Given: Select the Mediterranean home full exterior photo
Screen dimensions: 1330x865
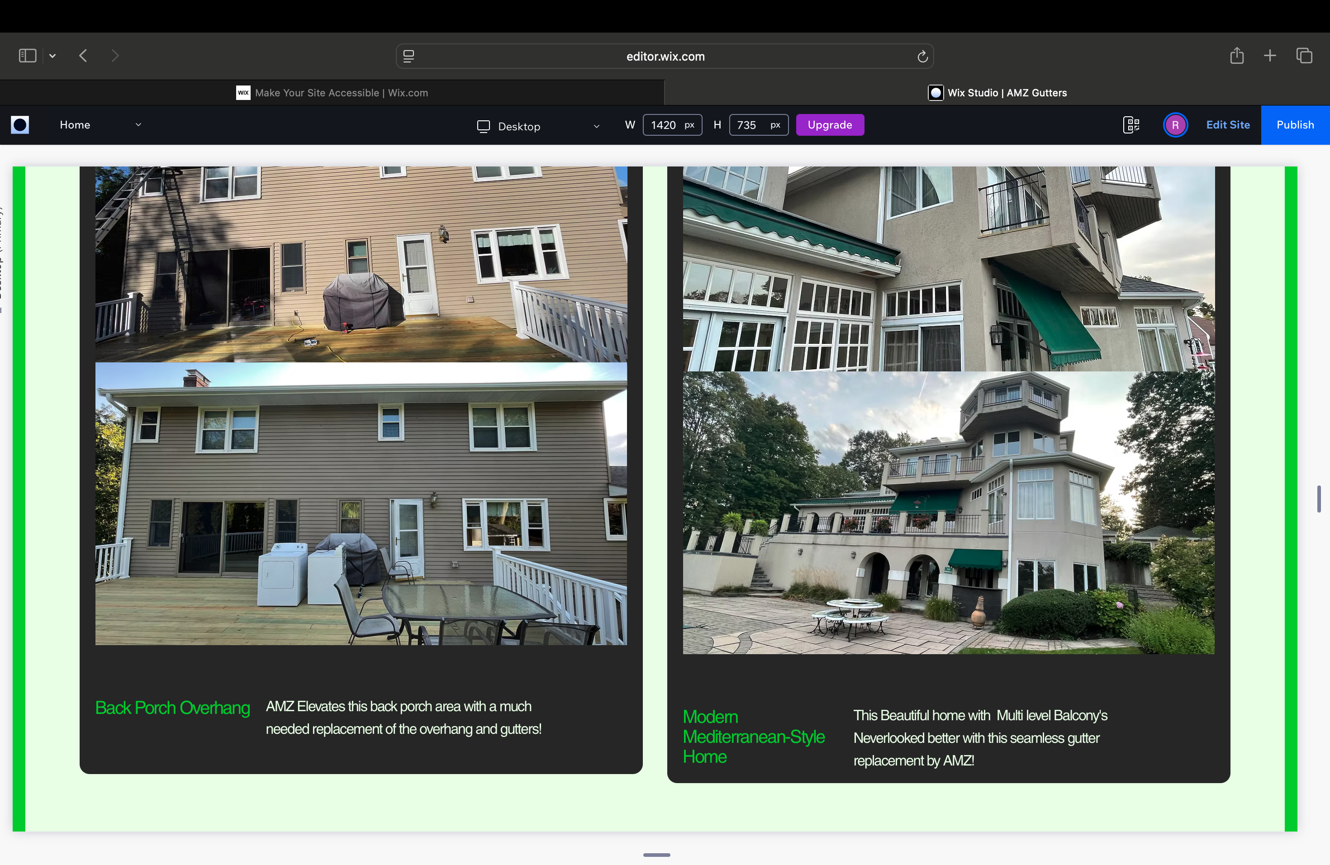Looking at the screenshot, I should coord(948,513).
